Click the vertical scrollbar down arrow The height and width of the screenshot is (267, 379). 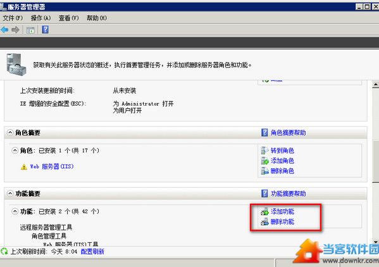tap(376, 242)
